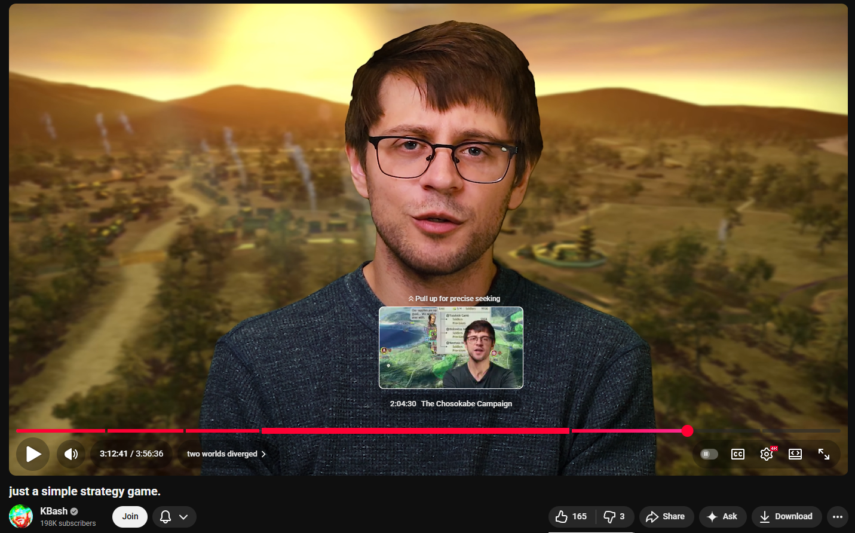
Task: Turn on closed captions
Action: (738, 454)
